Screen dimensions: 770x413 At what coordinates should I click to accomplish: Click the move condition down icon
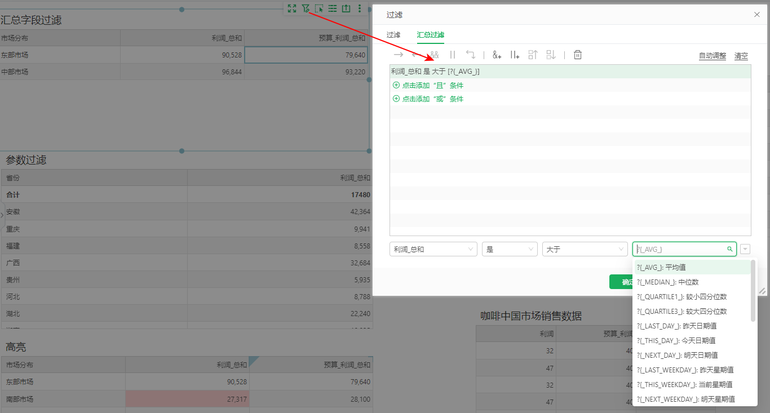(x=551, y=55)
